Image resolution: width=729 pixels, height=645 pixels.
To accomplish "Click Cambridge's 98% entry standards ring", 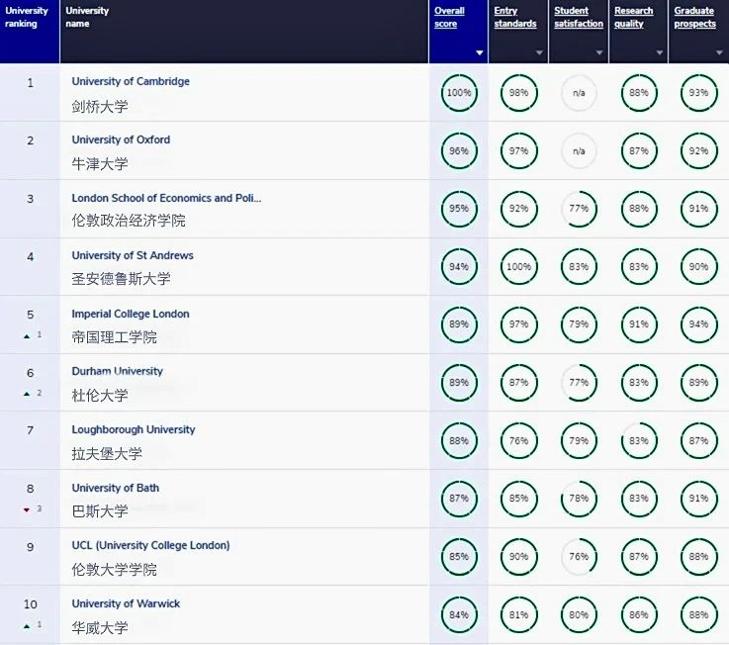I will point(519,93).
